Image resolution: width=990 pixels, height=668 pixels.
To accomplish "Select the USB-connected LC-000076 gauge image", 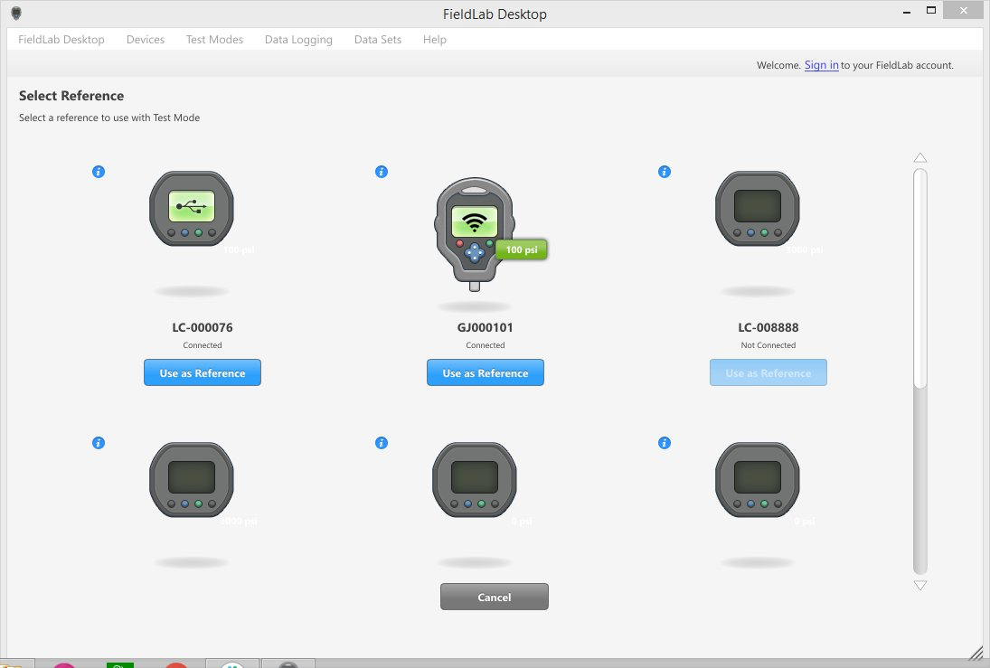I will click(192, 209).
